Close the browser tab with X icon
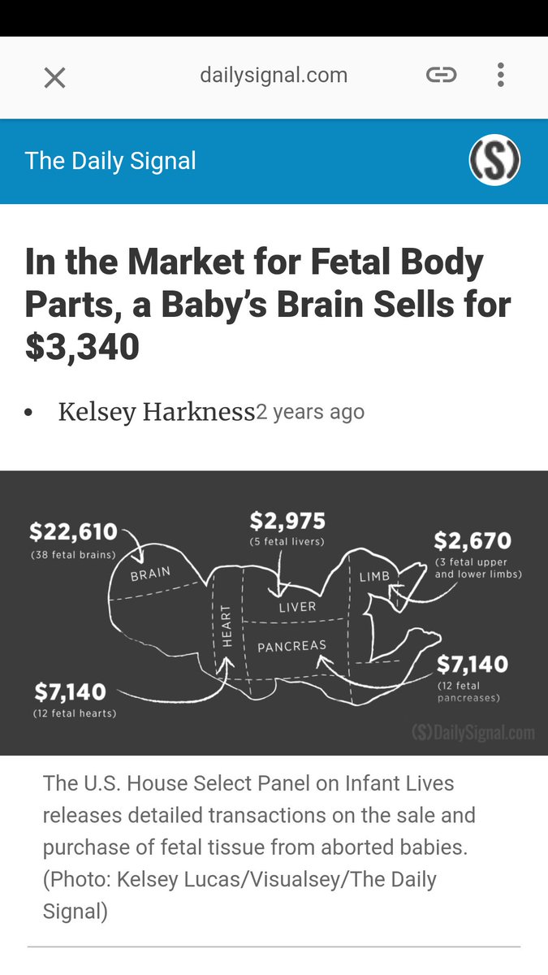548x975 pixels. [54, 77]
